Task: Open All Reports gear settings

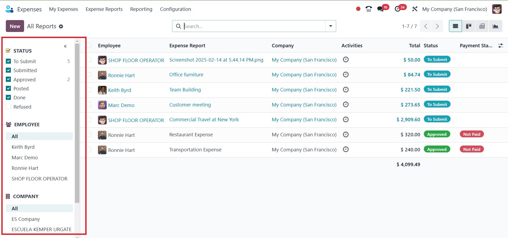Action: tap(61, 26)
